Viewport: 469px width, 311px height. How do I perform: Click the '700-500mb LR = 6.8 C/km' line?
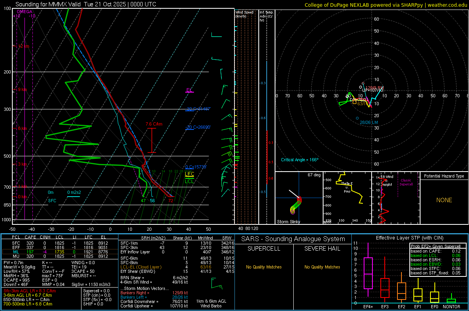click(x=28, y=304)
